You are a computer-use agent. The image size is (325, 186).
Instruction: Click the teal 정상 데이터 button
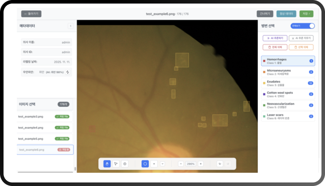click(286, 14)
